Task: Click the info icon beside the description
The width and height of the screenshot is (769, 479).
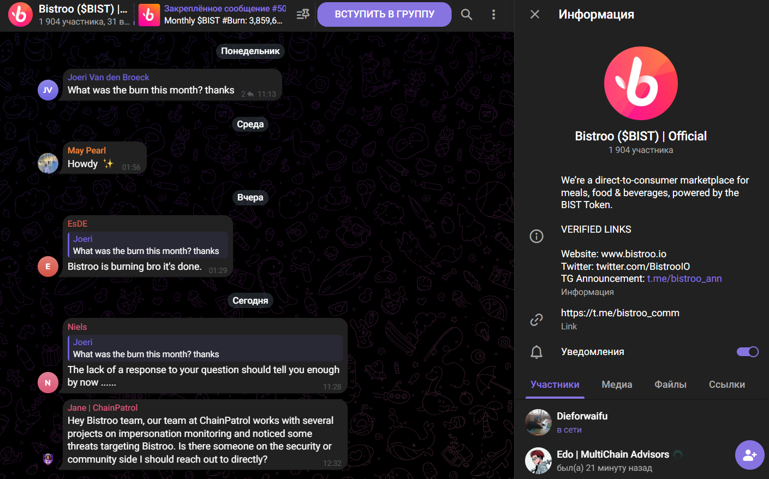Action: (536, 236)
